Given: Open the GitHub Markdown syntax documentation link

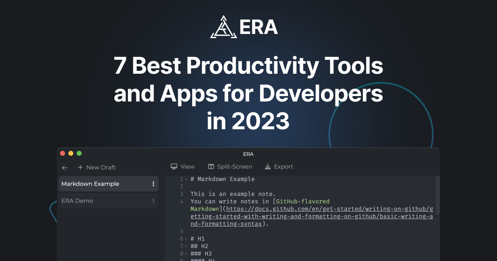Looking at the screenshot, I should coord(311,216).
